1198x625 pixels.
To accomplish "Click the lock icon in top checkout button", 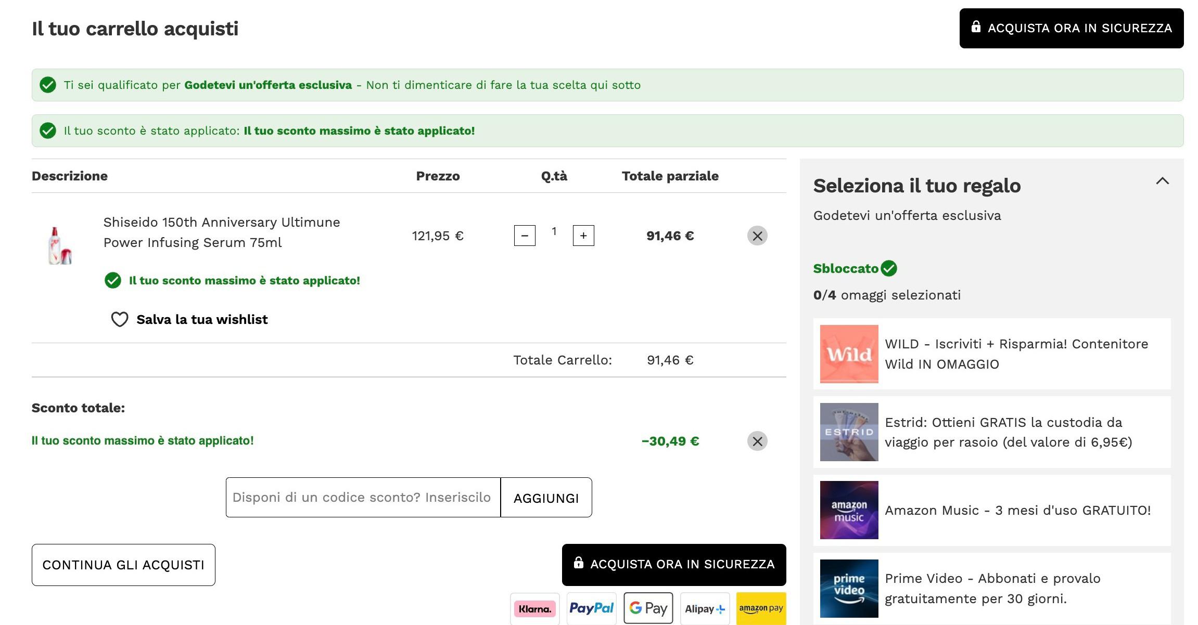I will (x=976, y=27).
